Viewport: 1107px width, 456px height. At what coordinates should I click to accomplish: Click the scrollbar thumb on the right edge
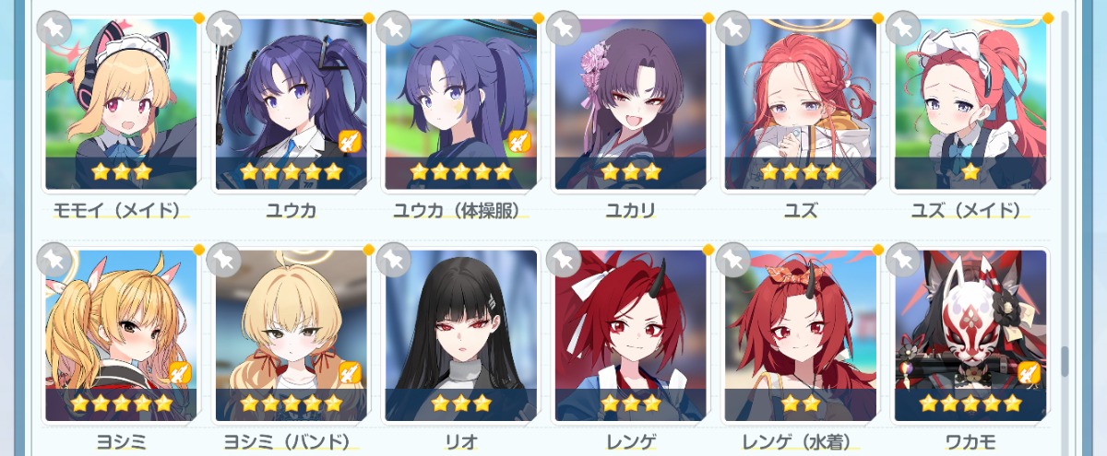[1064, 360]
